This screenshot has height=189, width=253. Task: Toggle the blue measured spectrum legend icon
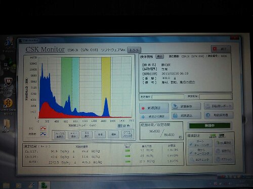(x=43, y=134)
